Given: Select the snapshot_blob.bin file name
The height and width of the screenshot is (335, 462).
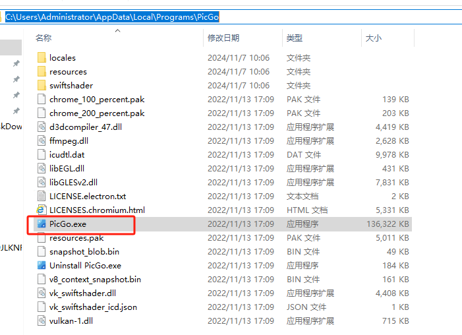Looking at the screenshot, I should 84,252.
